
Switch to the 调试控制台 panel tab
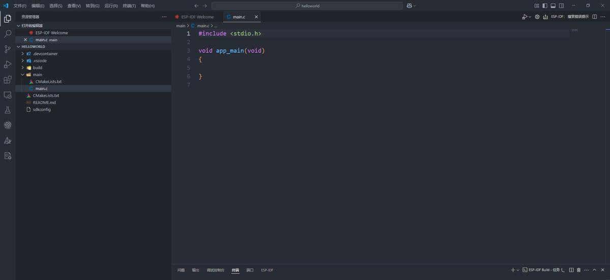216,270
